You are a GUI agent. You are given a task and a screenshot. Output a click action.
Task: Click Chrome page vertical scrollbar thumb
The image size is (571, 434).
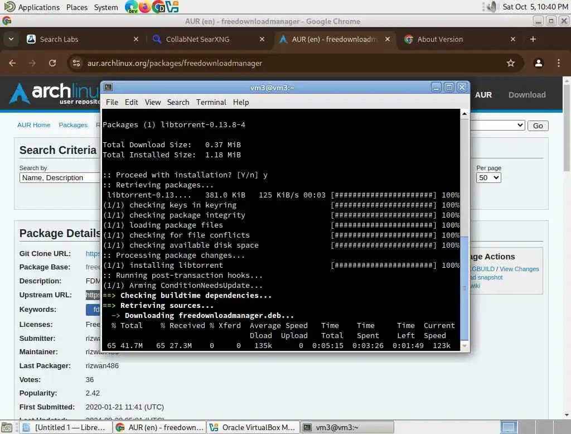(x=567, y=128)
